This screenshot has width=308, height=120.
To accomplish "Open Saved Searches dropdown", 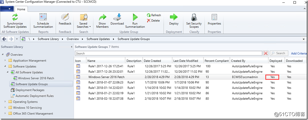I will [84, 21].
